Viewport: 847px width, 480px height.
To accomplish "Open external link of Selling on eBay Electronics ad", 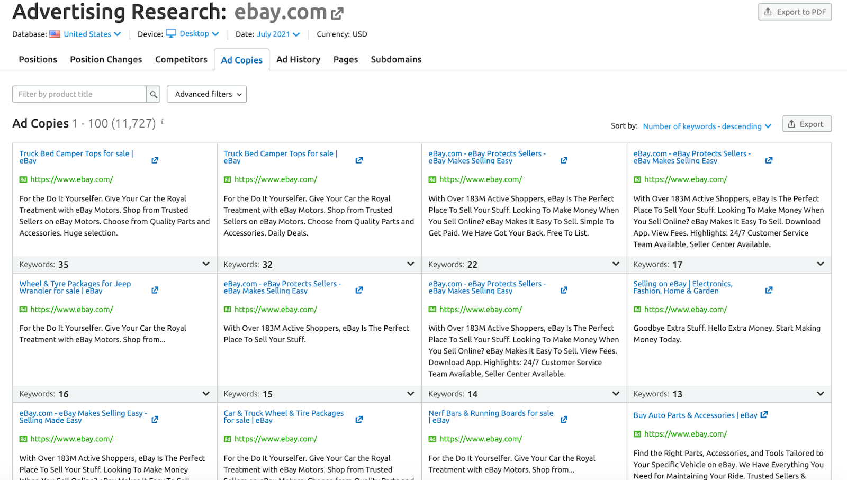I will pos(769,290).
